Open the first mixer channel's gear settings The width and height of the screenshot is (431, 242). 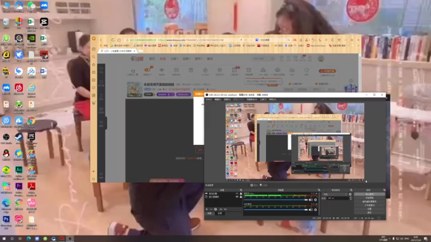[x=316, y=200]
